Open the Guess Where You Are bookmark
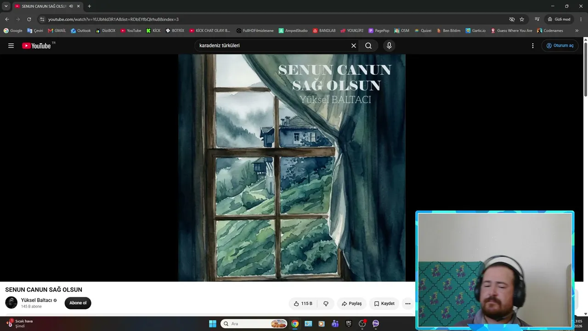This screenshot has width=588, height=331. click(x=511, y=31)
